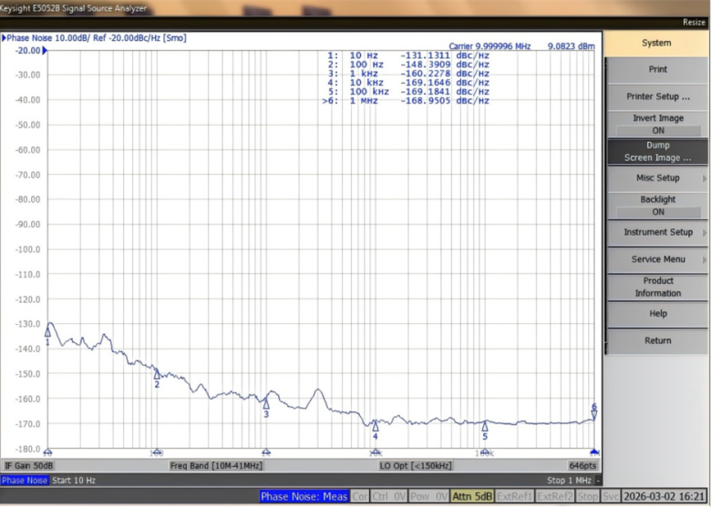This screenshot has width=711, height=507.
Task: Click marker 2 readout 100 Hz -148.3909
Action: pos(408,65)
